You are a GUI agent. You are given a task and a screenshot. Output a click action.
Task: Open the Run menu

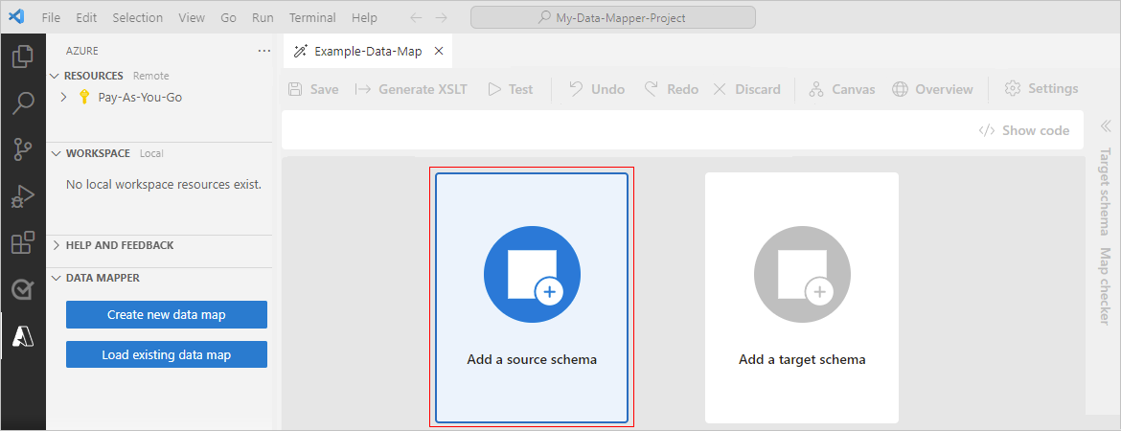263,17
